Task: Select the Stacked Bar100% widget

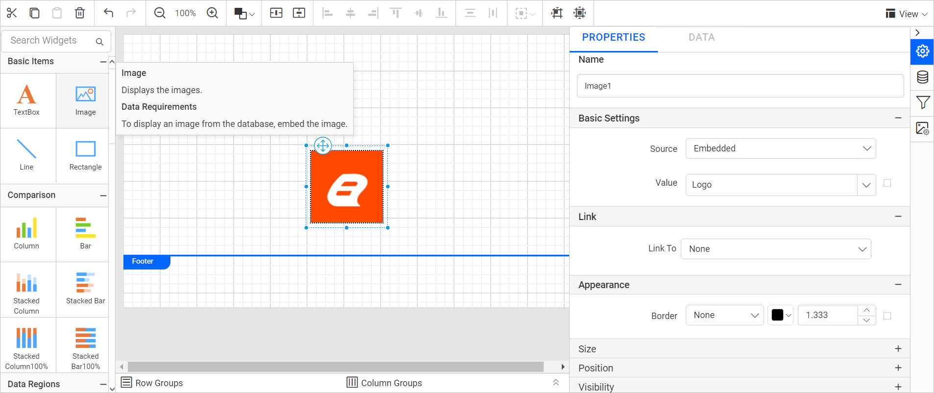Action: [85, 345]
